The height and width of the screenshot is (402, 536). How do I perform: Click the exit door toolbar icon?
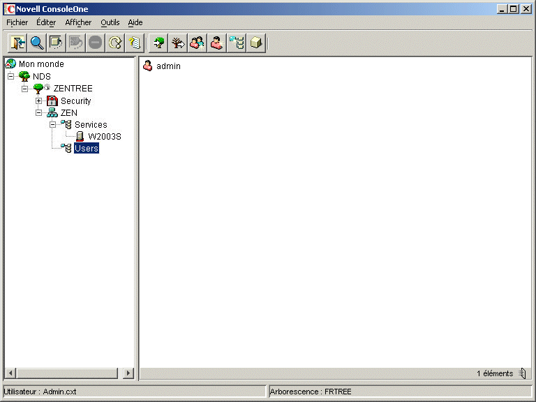(17, 43)
